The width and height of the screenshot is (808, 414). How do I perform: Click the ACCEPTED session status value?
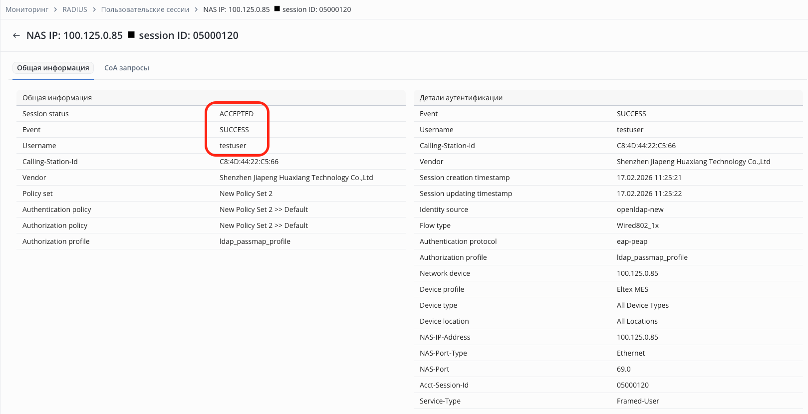tap(237, 114)
